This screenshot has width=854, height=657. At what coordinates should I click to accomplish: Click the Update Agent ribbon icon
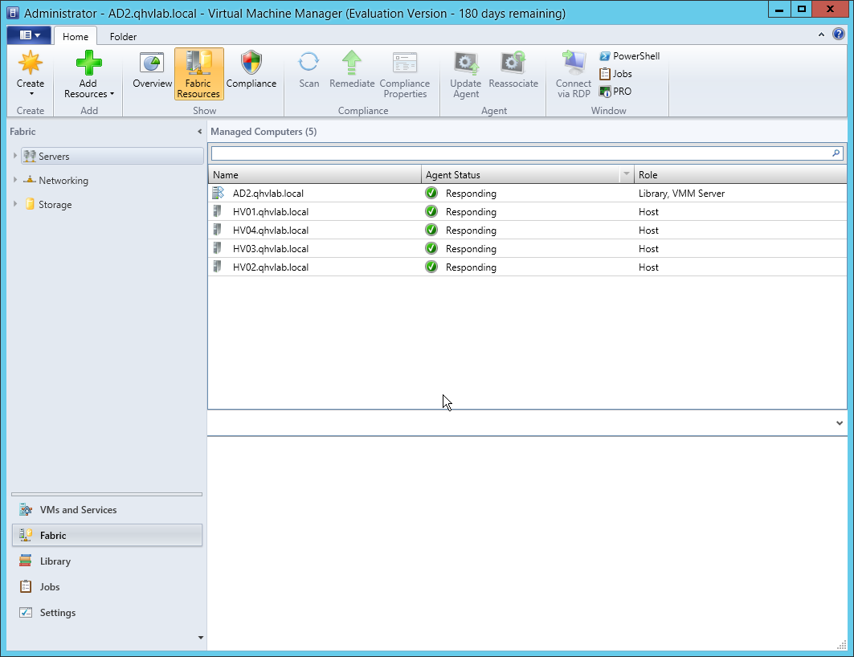tap(466, 63)
